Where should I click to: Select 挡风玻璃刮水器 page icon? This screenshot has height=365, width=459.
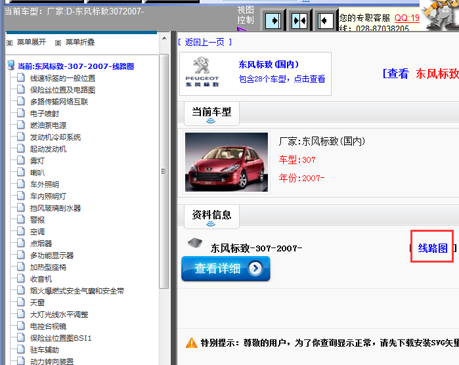(21, 208)
